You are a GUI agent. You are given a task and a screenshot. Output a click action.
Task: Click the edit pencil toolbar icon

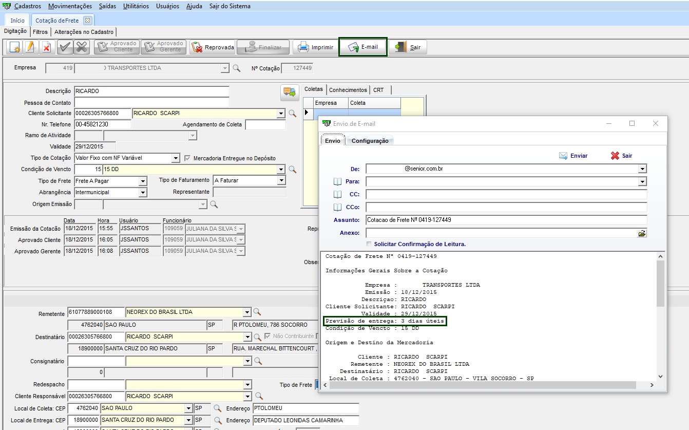(30, 47)
